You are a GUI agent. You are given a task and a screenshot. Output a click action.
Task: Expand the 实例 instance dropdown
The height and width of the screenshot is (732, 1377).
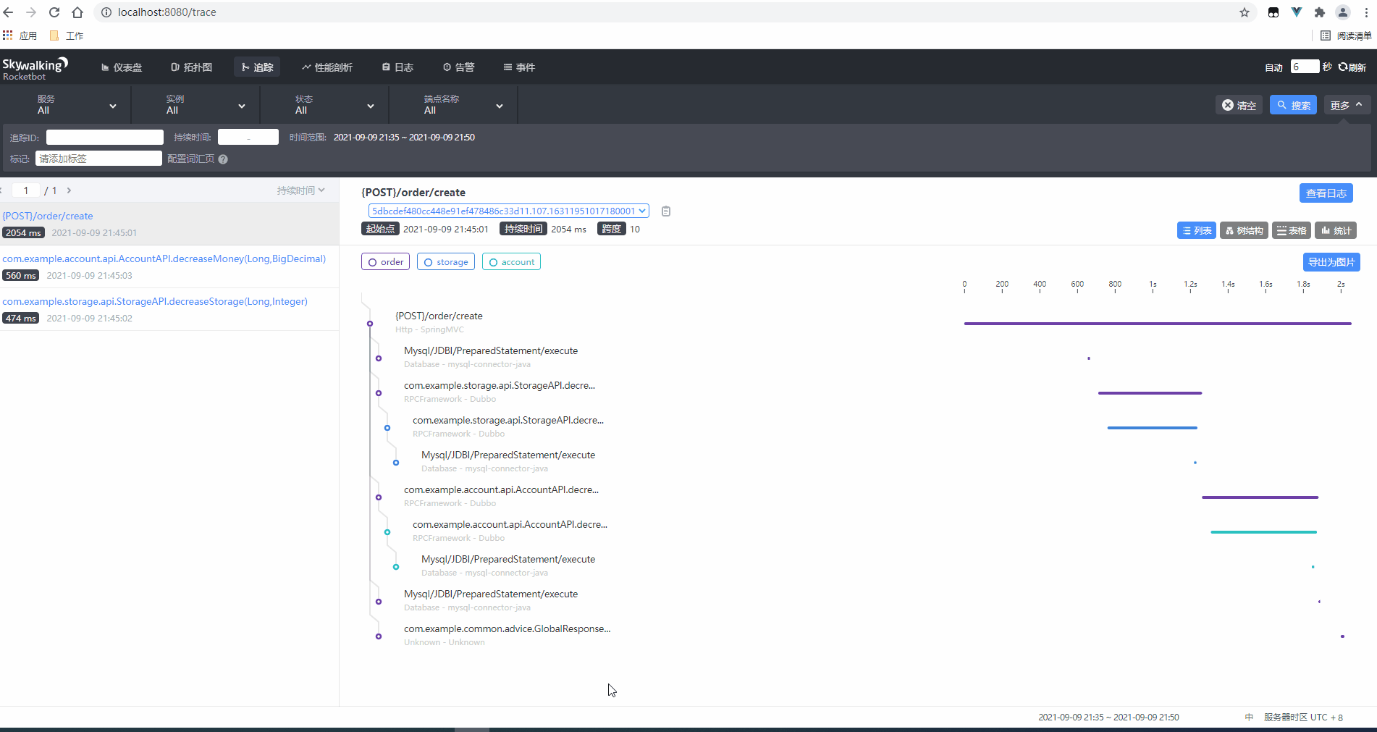[x=195, y=105]
